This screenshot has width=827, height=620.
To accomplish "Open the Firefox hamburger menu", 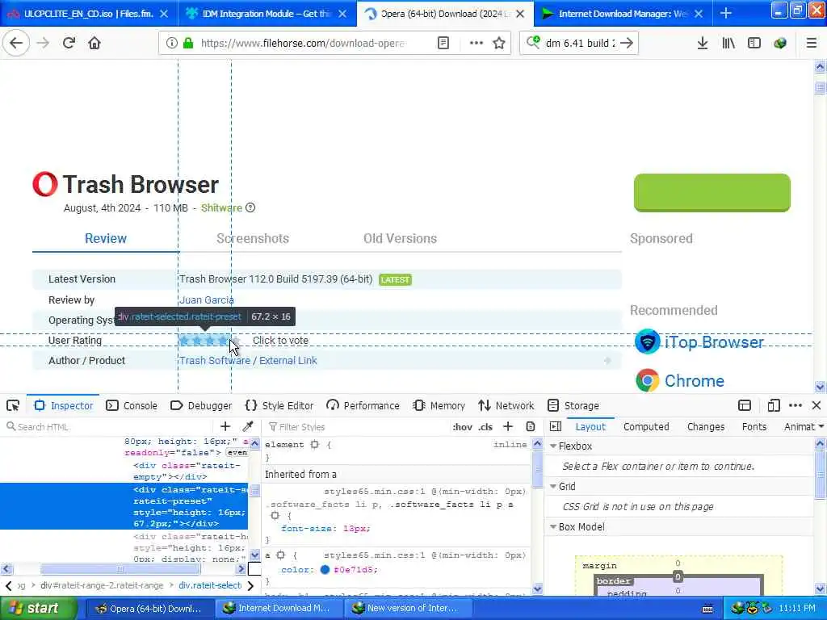I will coord(812,43).
